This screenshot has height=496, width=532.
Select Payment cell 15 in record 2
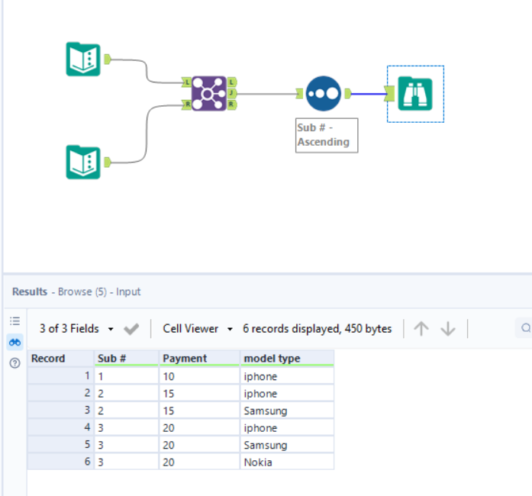pyautogui.click(x=199, y=394)
